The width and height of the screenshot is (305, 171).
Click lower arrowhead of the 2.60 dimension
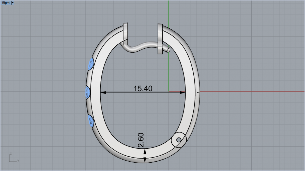pos(145,160)
